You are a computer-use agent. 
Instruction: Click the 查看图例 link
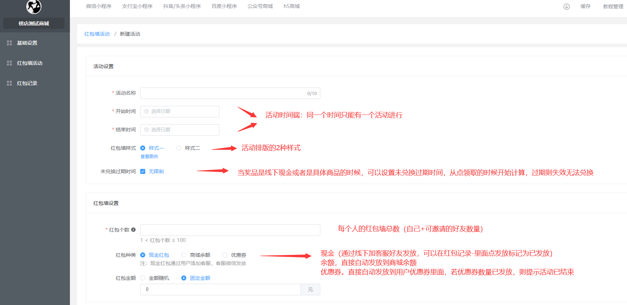click(x=149, y=157)
